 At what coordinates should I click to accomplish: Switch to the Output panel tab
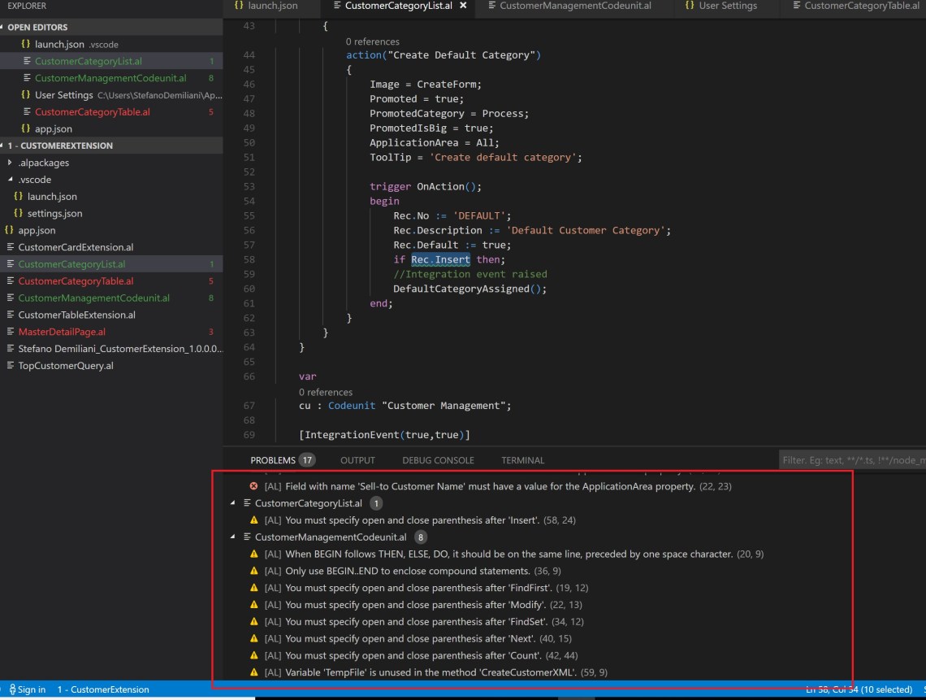[x=357, y=460]
